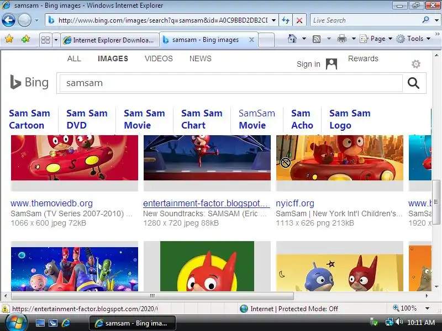Open the nyicff.org result link

(295, 203)
